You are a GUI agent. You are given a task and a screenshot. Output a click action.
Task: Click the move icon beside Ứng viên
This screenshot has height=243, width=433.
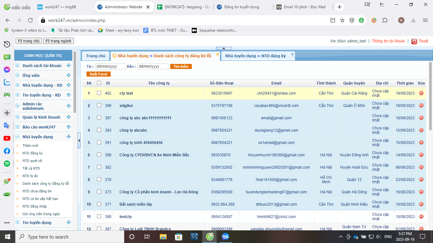click(68, 75)
